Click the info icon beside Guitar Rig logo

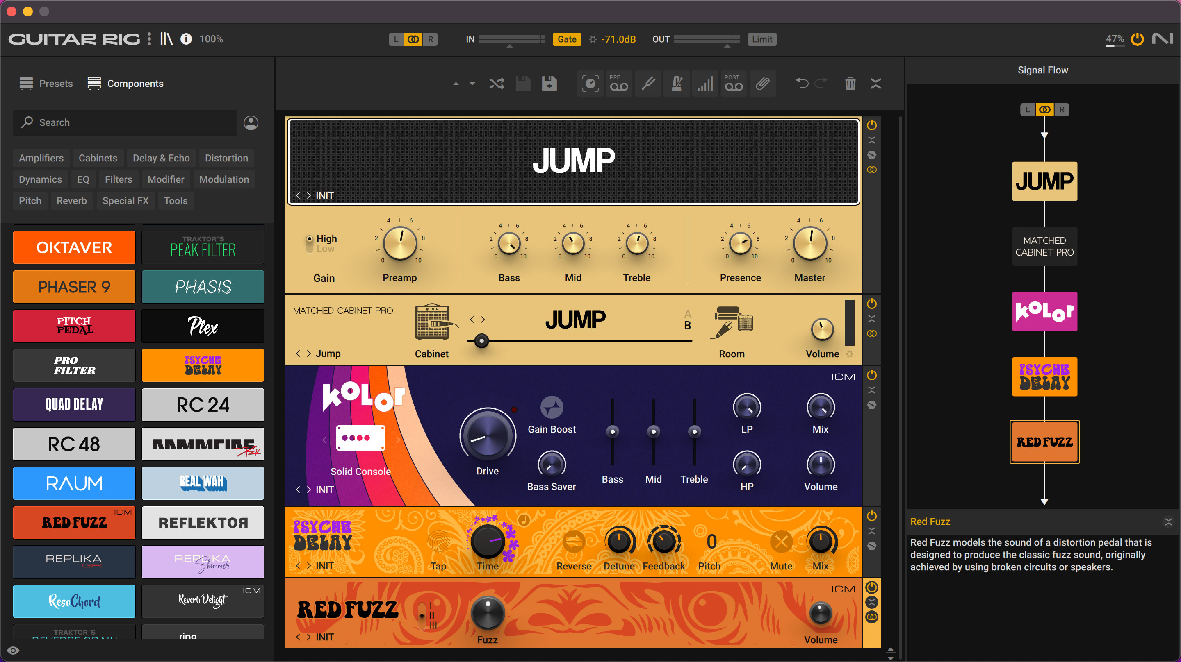[x=186, y=39]
